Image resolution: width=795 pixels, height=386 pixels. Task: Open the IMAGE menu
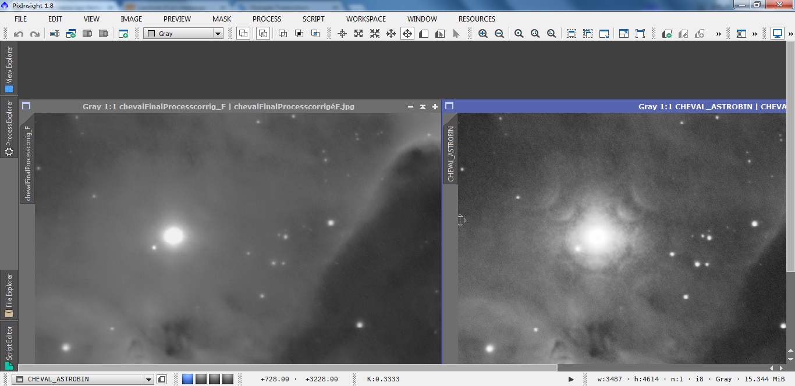(131, 19)
